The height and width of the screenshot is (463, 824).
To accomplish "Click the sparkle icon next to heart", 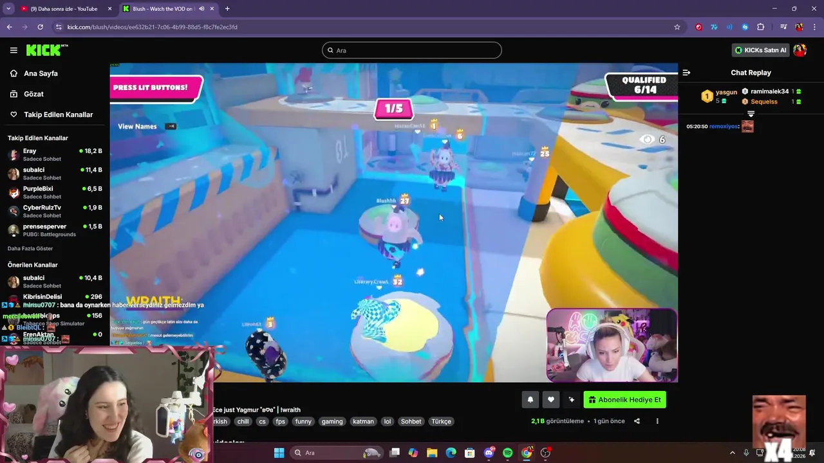I will [571, 399].
